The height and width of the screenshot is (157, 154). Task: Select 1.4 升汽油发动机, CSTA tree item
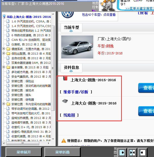[31, 26]
